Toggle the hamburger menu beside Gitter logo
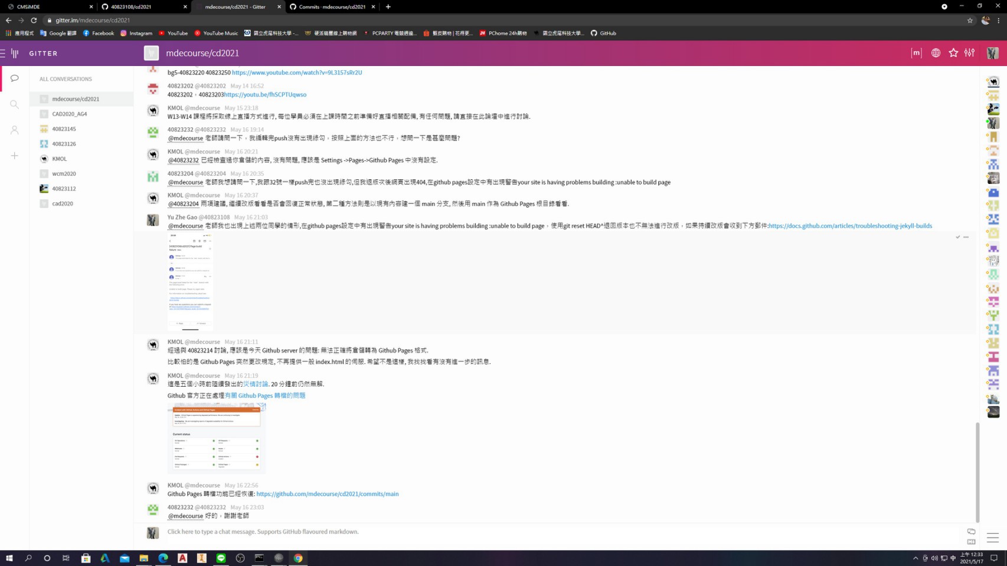Image resolution: width=1007 pixels, height=566 pixels. [3, 53]
